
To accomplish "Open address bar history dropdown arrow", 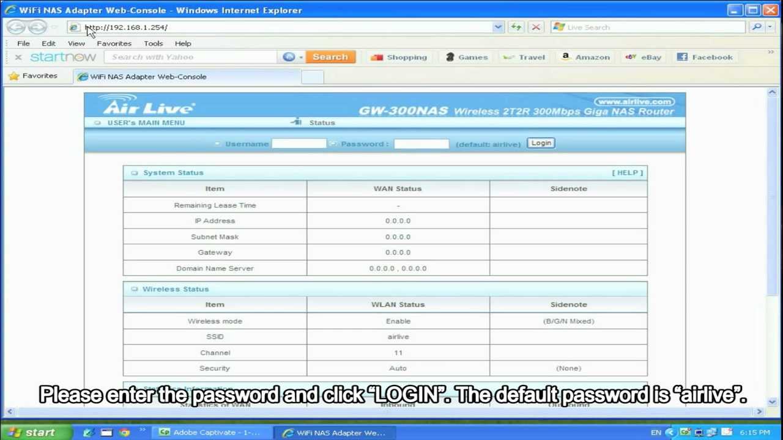I will (498, 27).
